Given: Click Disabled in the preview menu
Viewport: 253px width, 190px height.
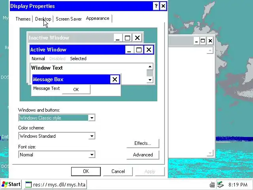Looking at the screenshot, I should point(57,59).
